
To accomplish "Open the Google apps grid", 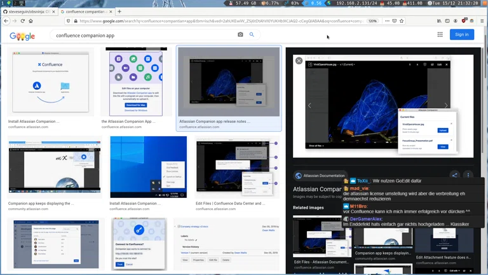I will [x=440, y=34].
